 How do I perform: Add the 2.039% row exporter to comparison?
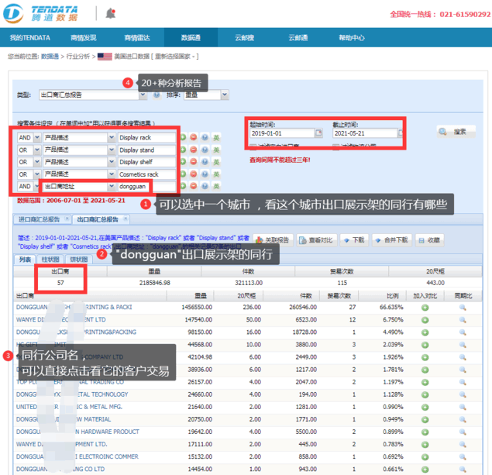click(x=425, y=345)
